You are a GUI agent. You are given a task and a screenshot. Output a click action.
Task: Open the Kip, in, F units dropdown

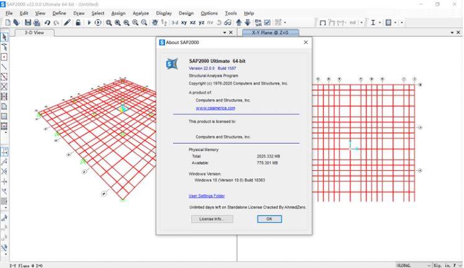coord(447,264)
